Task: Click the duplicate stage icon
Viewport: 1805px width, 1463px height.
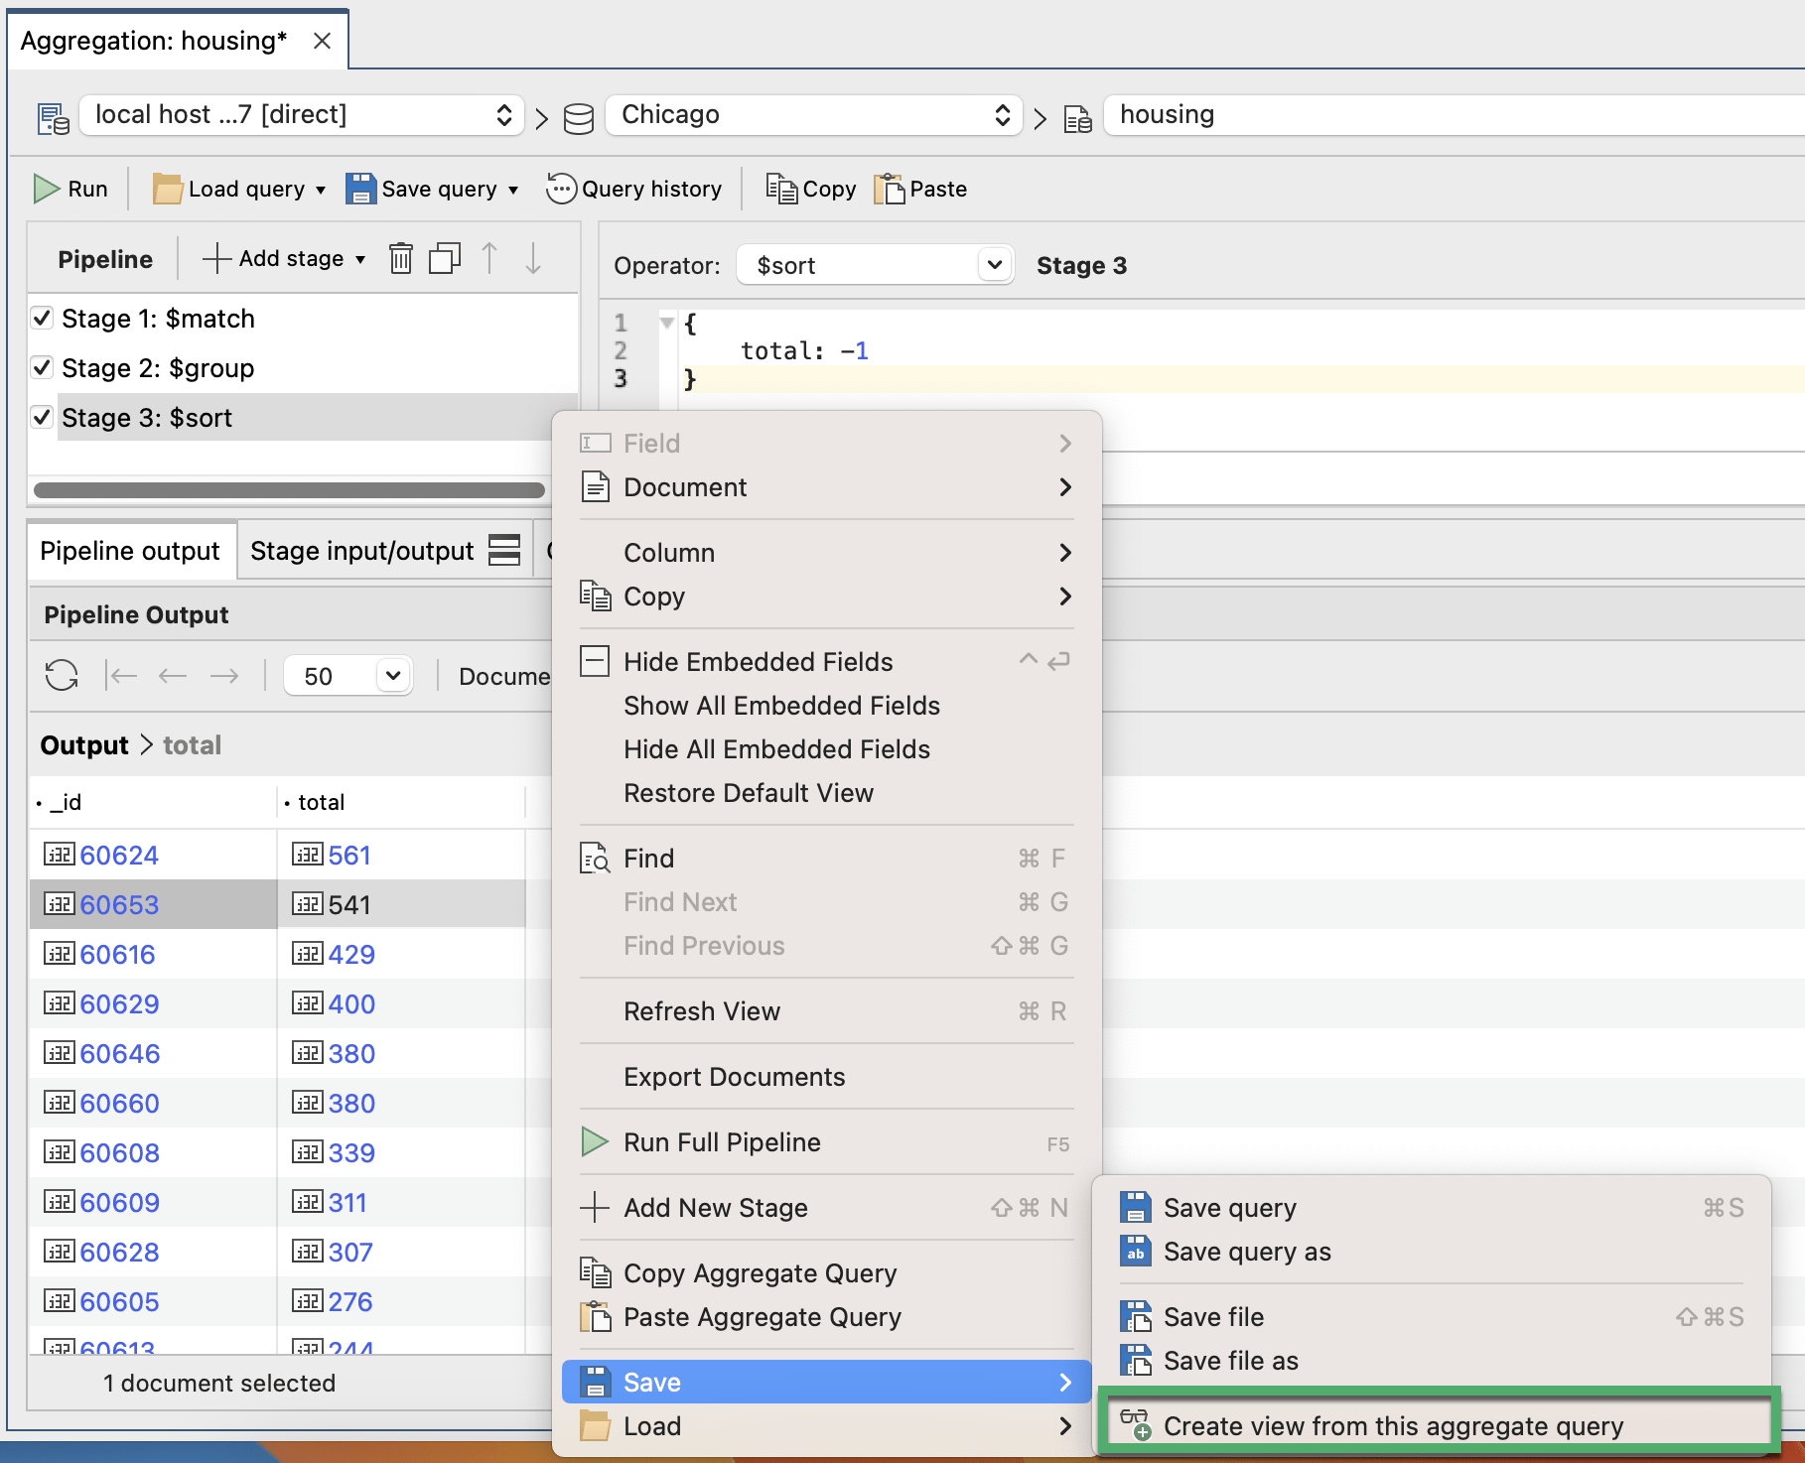Action: tap(444, 259)
